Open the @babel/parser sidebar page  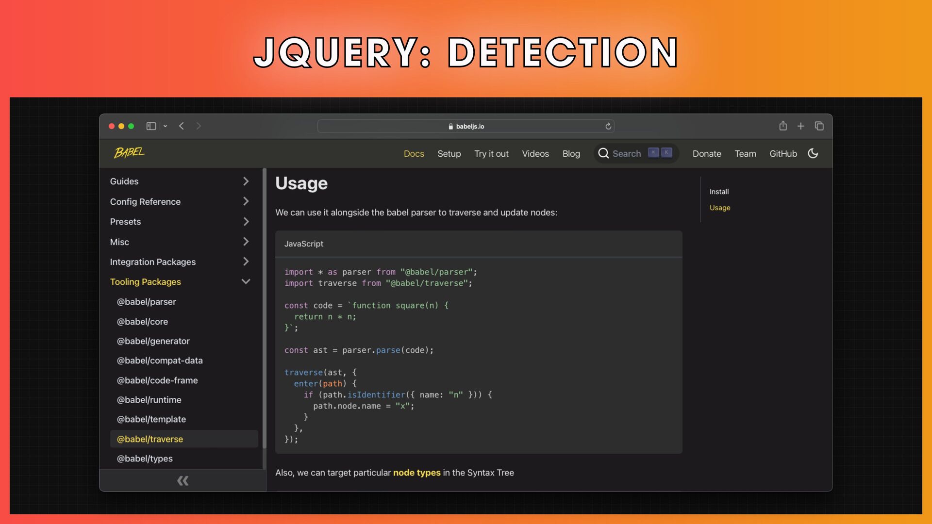pos(146,302)
